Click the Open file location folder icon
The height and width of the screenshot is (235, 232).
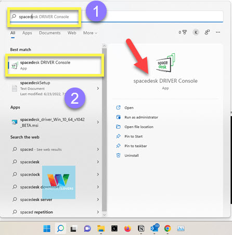click(x=118, y=127)
